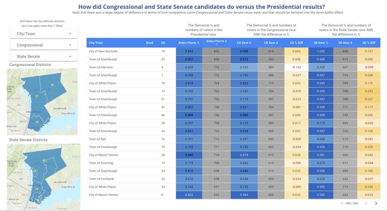Select the Town of Harrison row
This screenshot has height=211, width=387.
(101, 67)
